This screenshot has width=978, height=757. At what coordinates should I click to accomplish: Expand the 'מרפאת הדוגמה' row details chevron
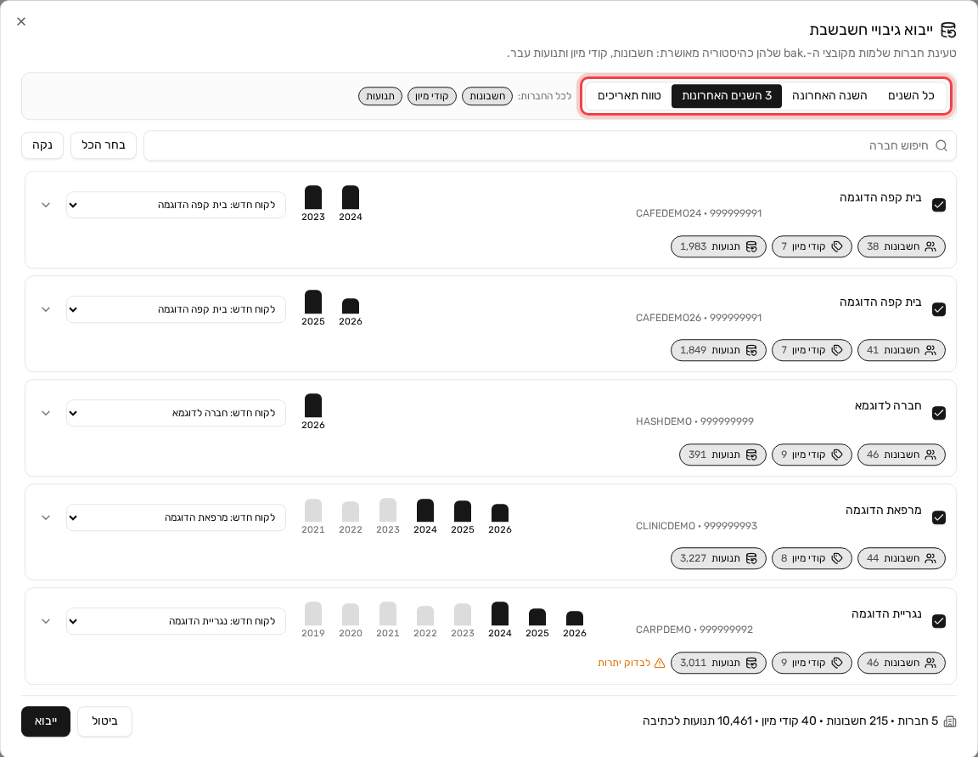tap(46, 517)
